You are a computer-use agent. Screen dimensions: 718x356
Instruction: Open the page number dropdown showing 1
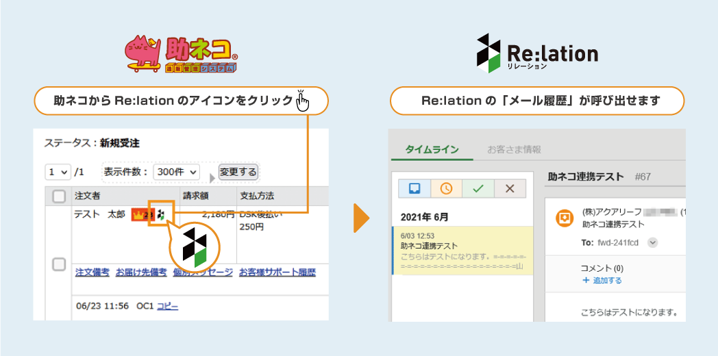pyautogui.click(x=58, y=172)
